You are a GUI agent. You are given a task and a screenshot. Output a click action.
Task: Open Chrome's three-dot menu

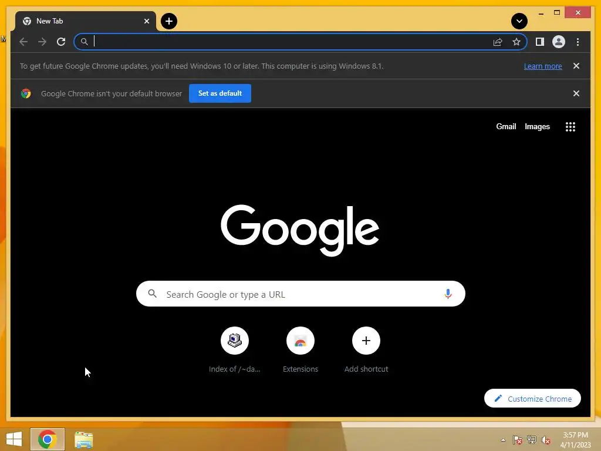[x=578, y=42]
